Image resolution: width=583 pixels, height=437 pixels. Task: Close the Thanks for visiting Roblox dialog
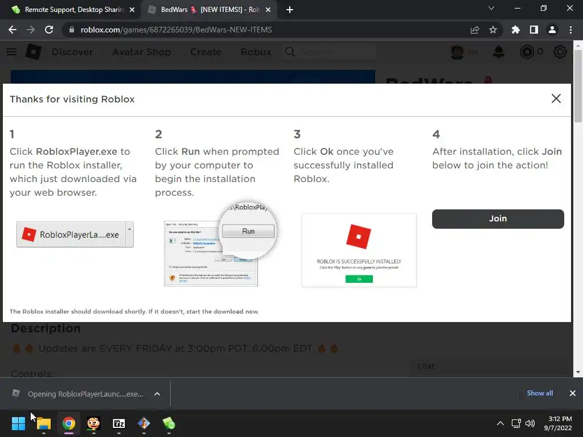point(556,98)
